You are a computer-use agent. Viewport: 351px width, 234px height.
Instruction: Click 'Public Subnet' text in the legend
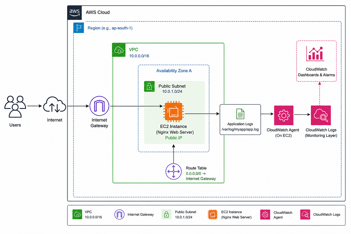point(186,212)
